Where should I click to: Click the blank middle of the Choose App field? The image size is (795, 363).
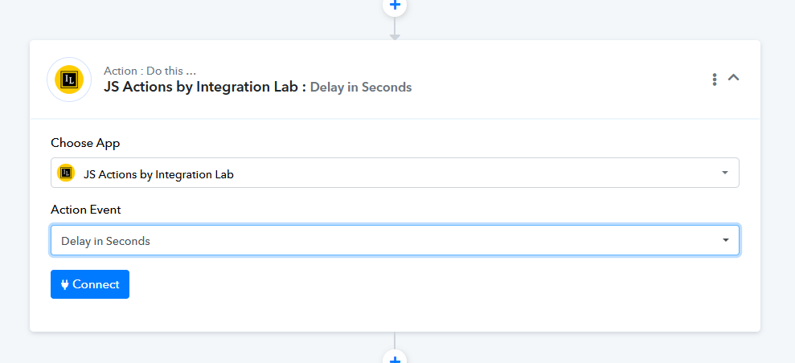[x=482, y=173]
